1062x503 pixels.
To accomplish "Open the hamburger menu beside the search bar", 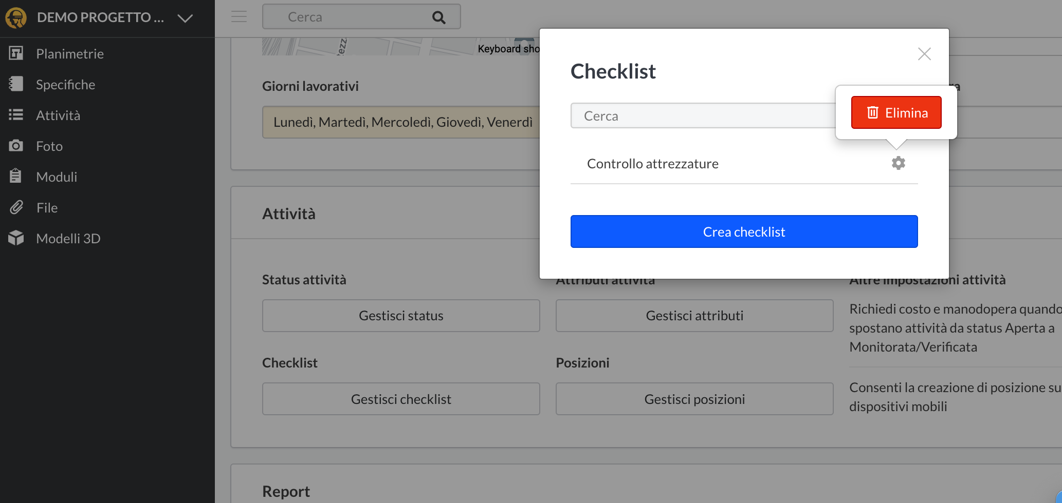I will [239, 16].
